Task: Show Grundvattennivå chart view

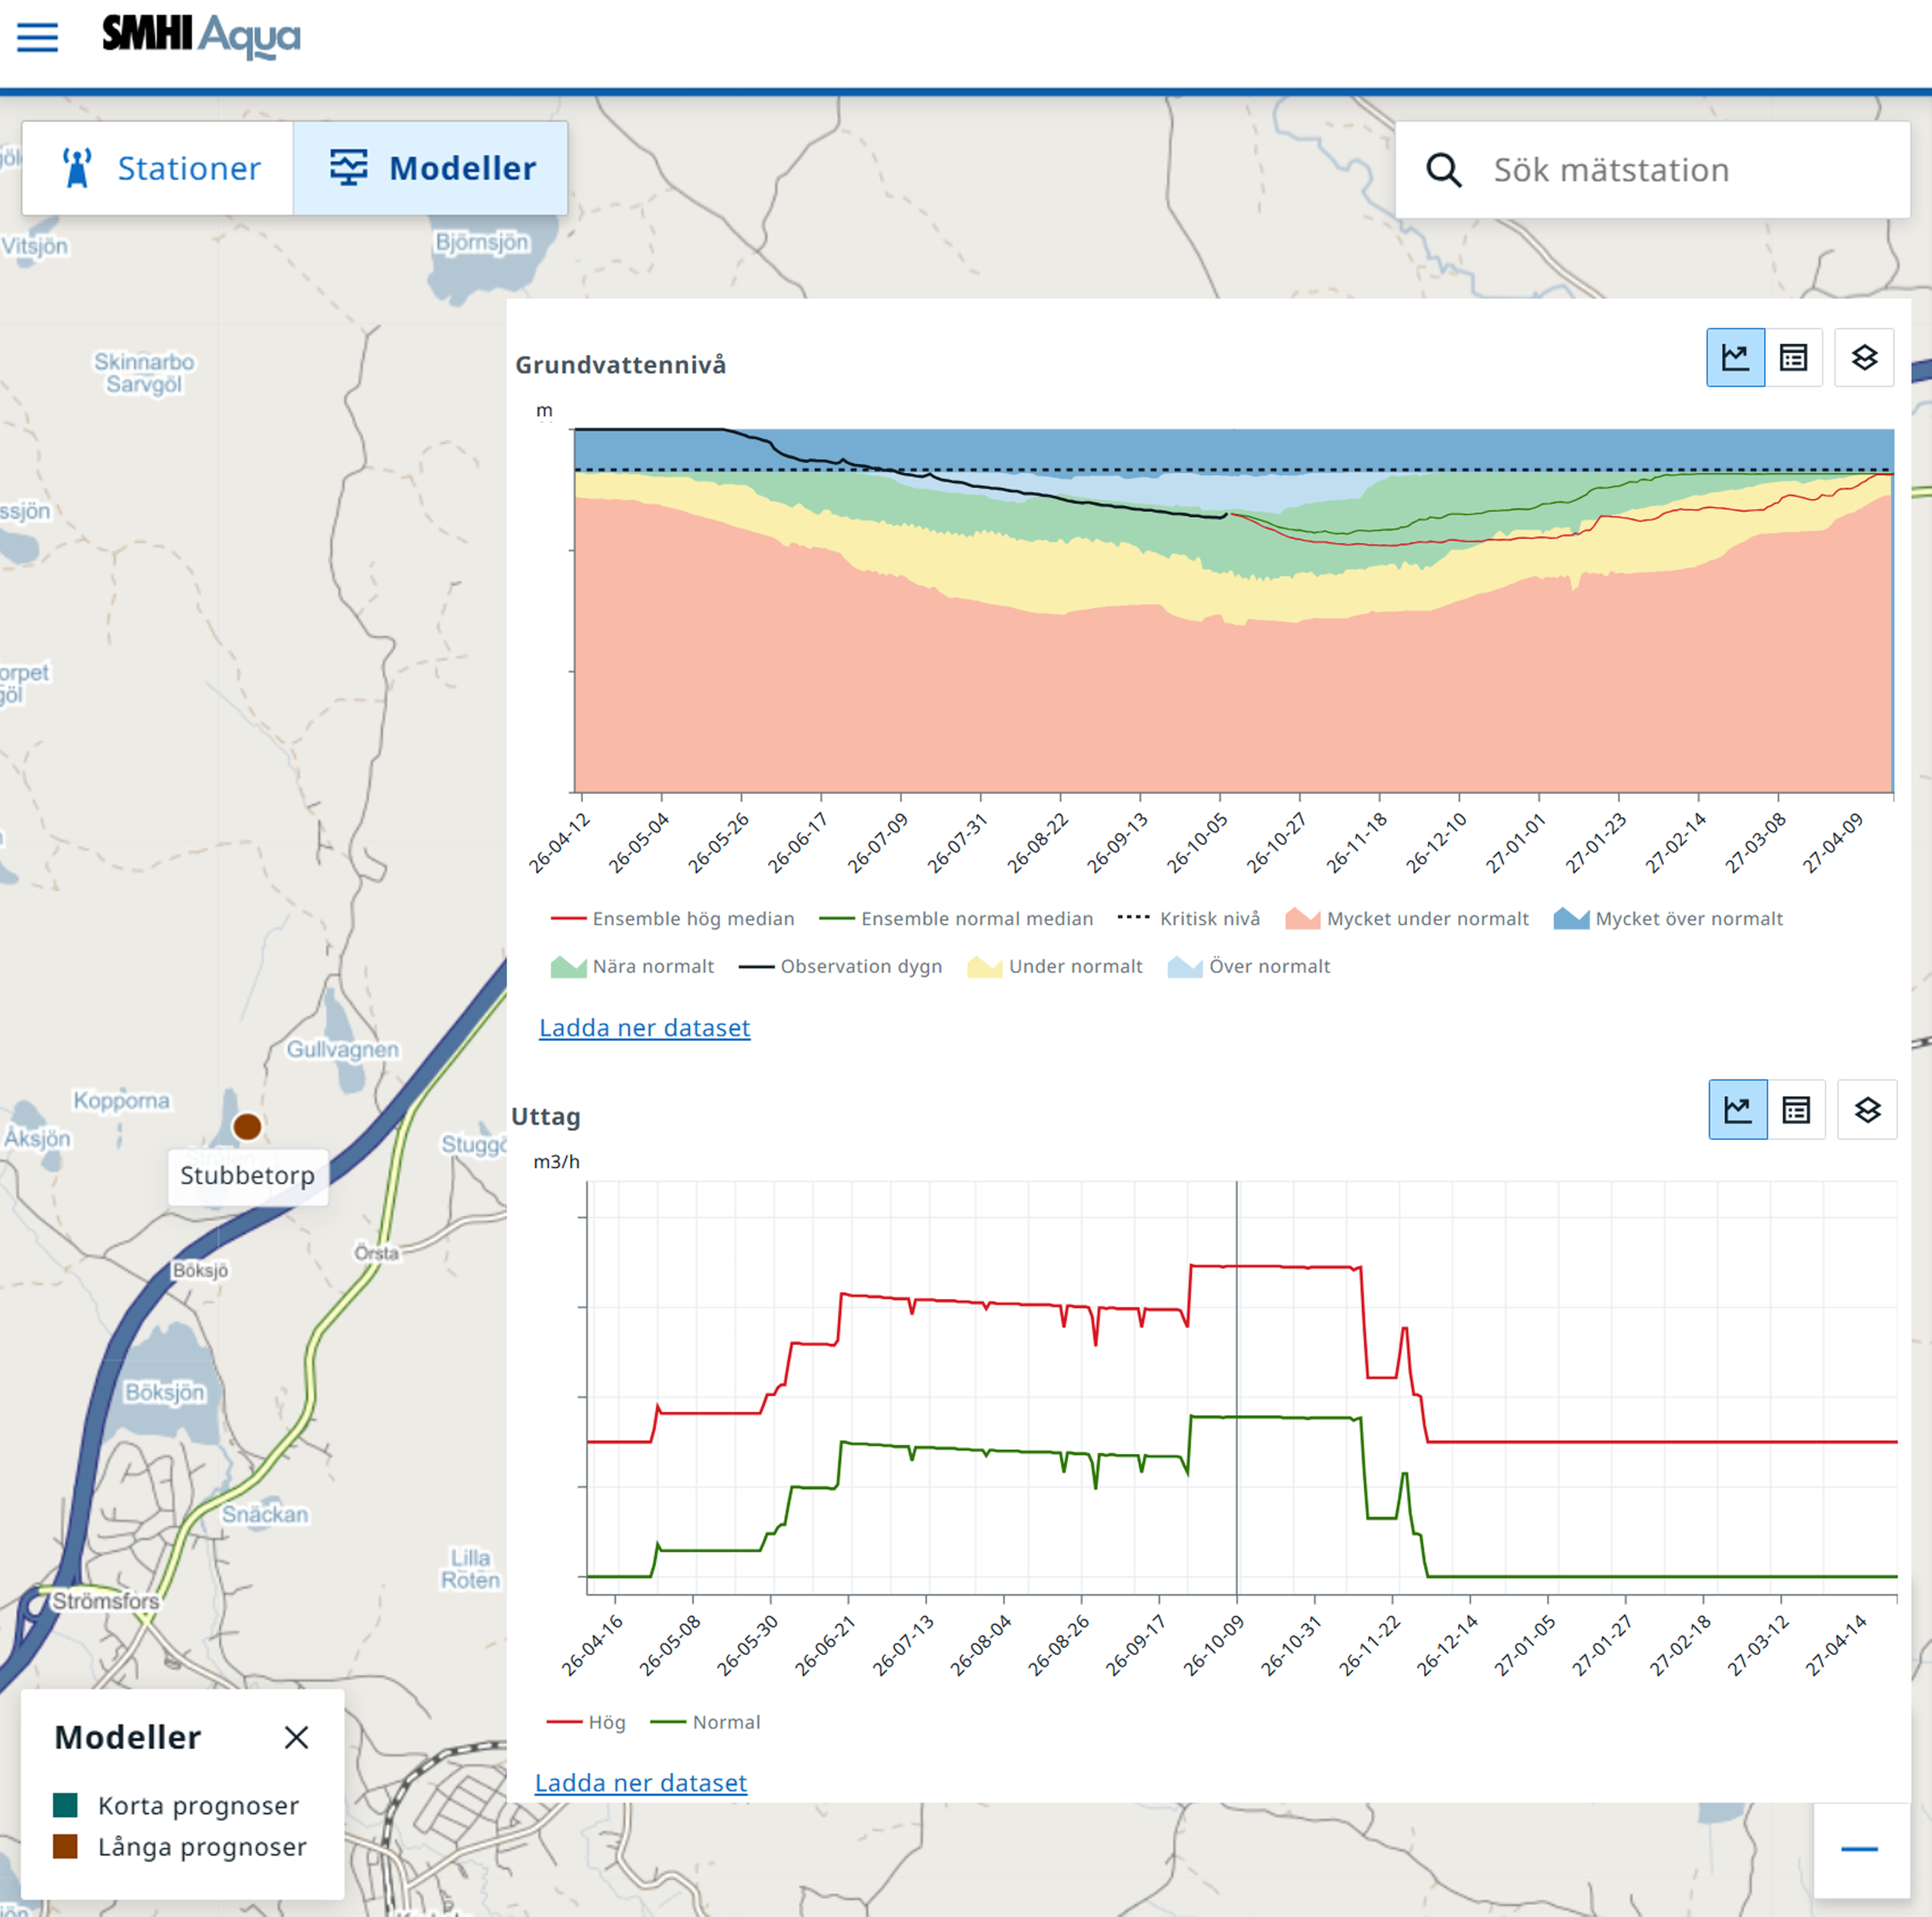Action: tap(1735, 358)
